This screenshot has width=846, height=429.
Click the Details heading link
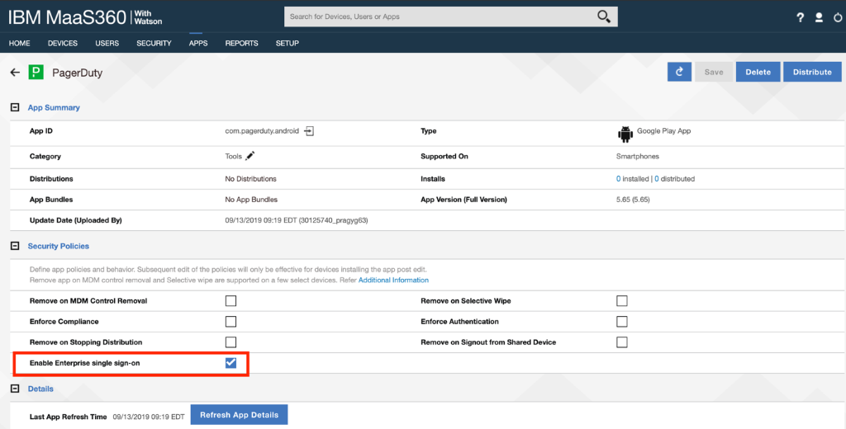pyautogui.click(x=40, y=389)
